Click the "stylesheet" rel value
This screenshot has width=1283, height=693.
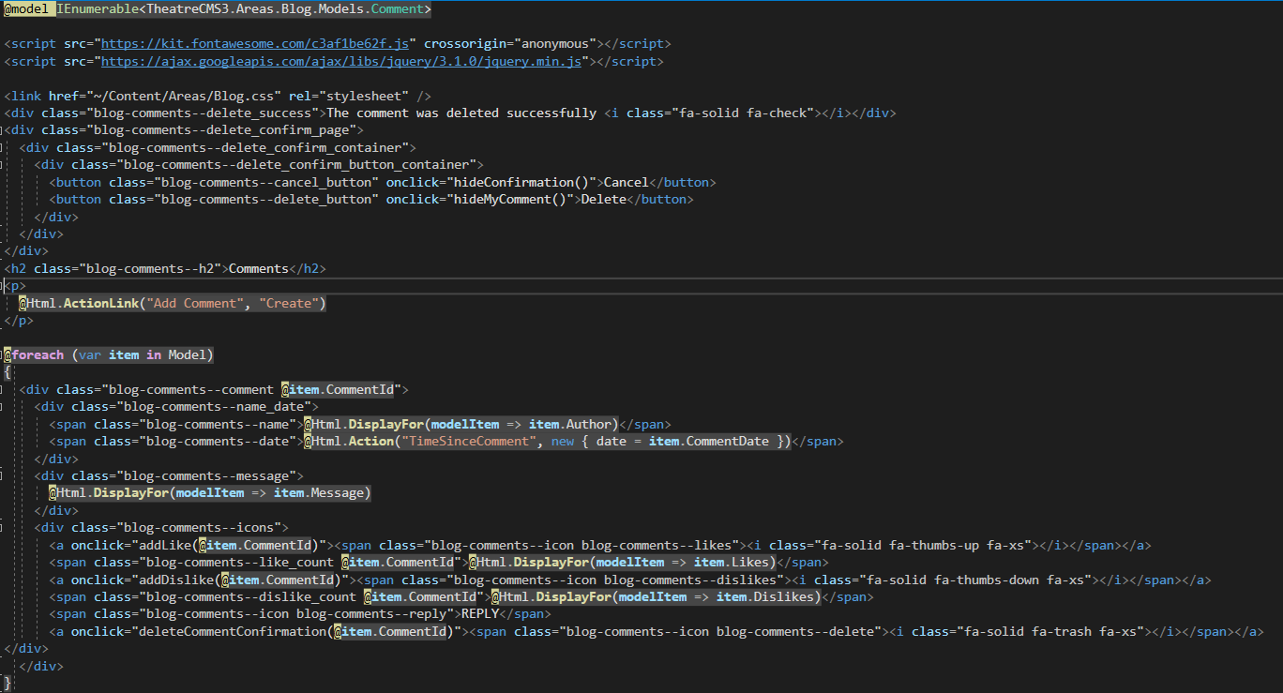pyautogui.click(x=364, y=96)
